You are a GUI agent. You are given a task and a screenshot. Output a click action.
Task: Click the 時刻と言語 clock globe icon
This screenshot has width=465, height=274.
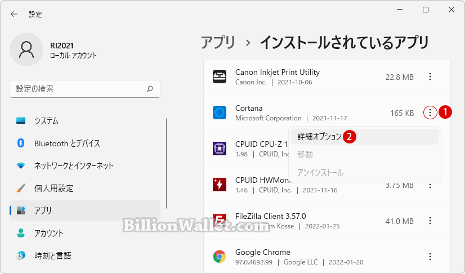[21, 255]
